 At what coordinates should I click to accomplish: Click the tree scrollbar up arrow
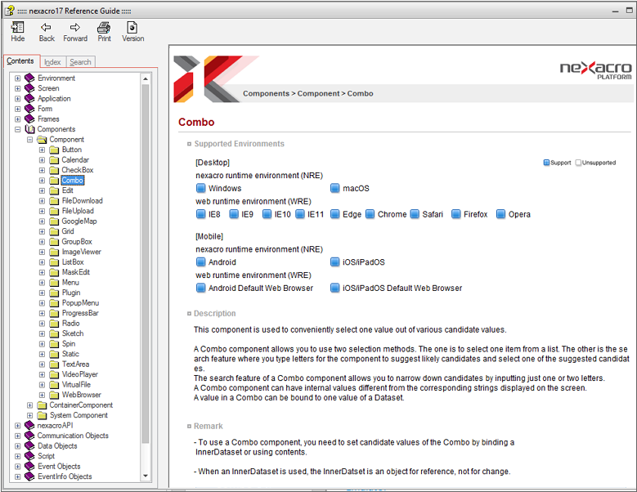[146, 78]
